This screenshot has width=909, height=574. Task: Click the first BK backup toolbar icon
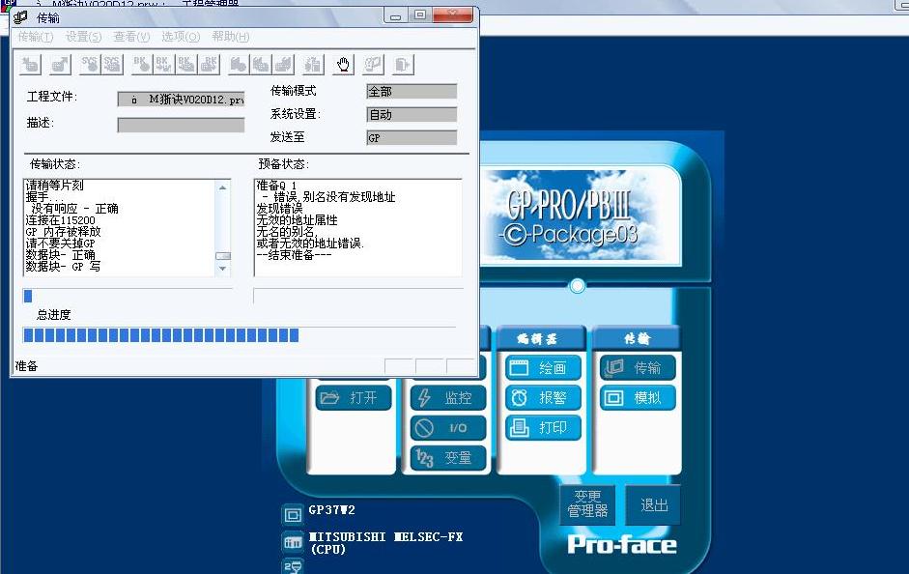(x=142, y=65)
